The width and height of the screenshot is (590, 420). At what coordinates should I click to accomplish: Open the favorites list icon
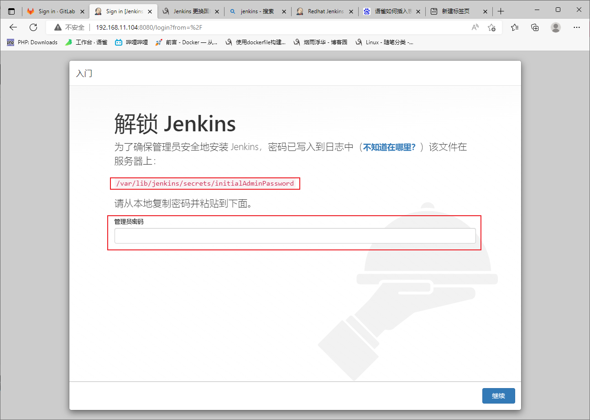click(515, 27)
